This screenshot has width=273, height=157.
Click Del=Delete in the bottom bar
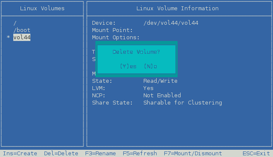(61, 154)
